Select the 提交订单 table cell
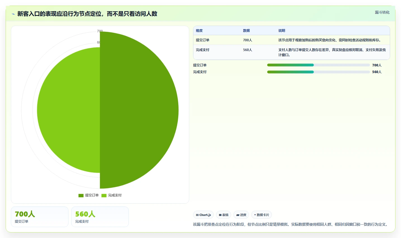Screen dimensions: 401x238 [x=203, y=40]
